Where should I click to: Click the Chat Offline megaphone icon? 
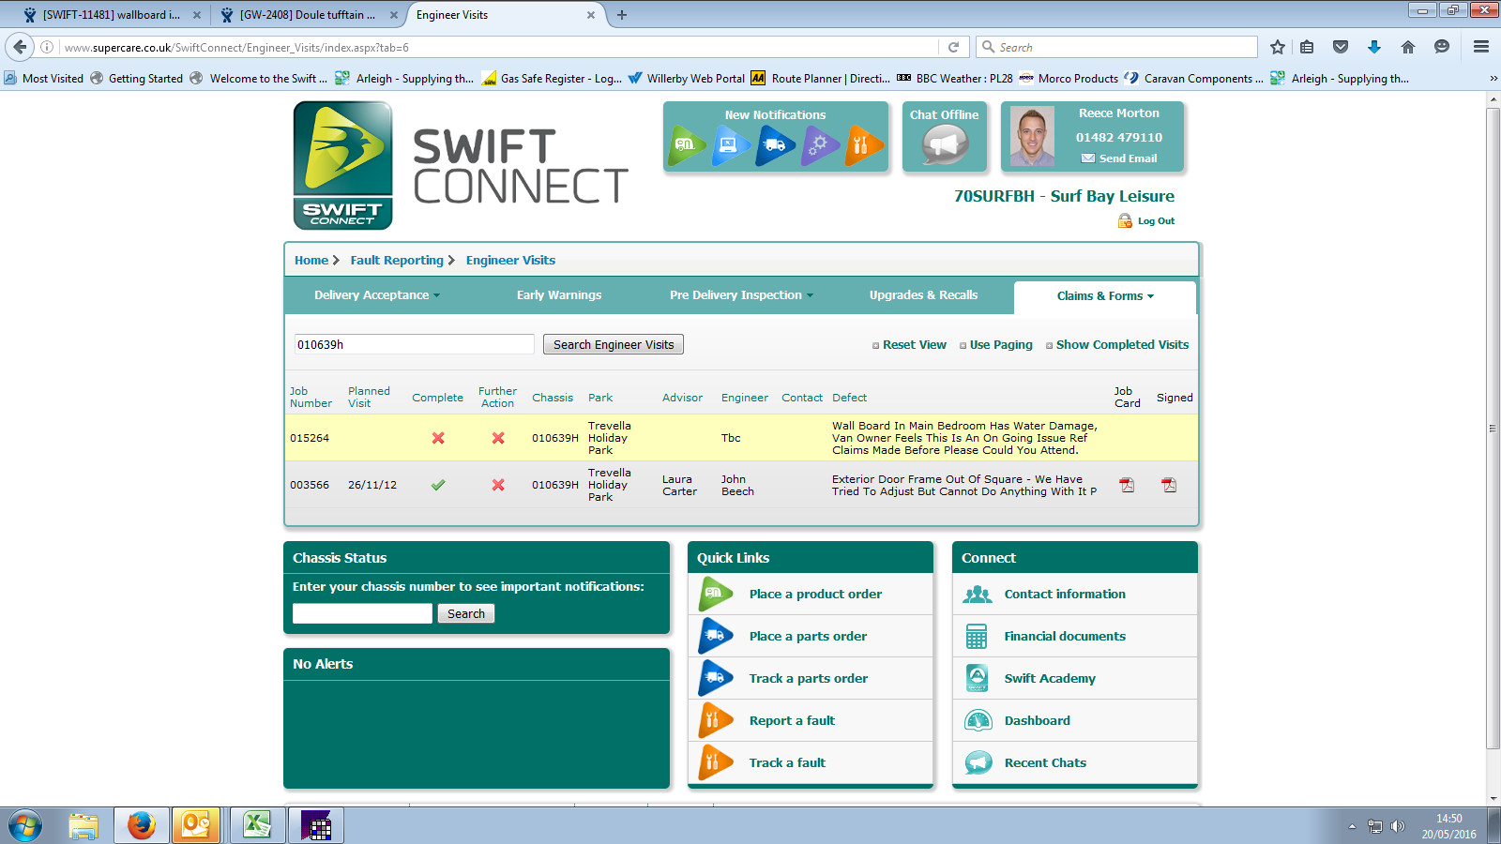point(944,145)
